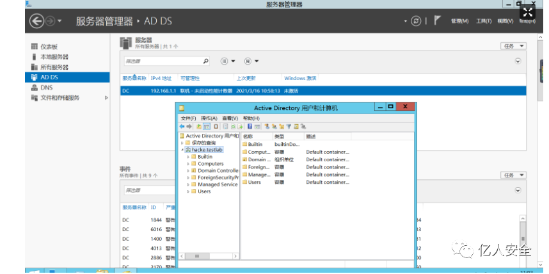Select event row with ID 6016
Image resolution: width=549 pixels, height=274 pixels.
(148, 229)
